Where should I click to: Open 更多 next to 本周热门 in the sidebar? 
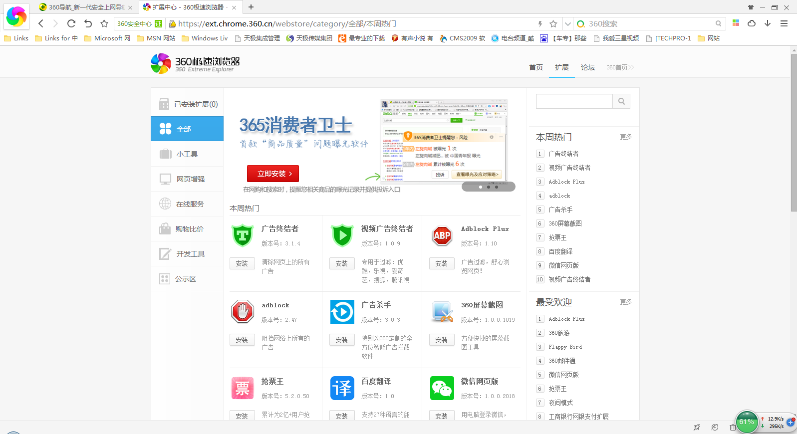click(626, 137)
